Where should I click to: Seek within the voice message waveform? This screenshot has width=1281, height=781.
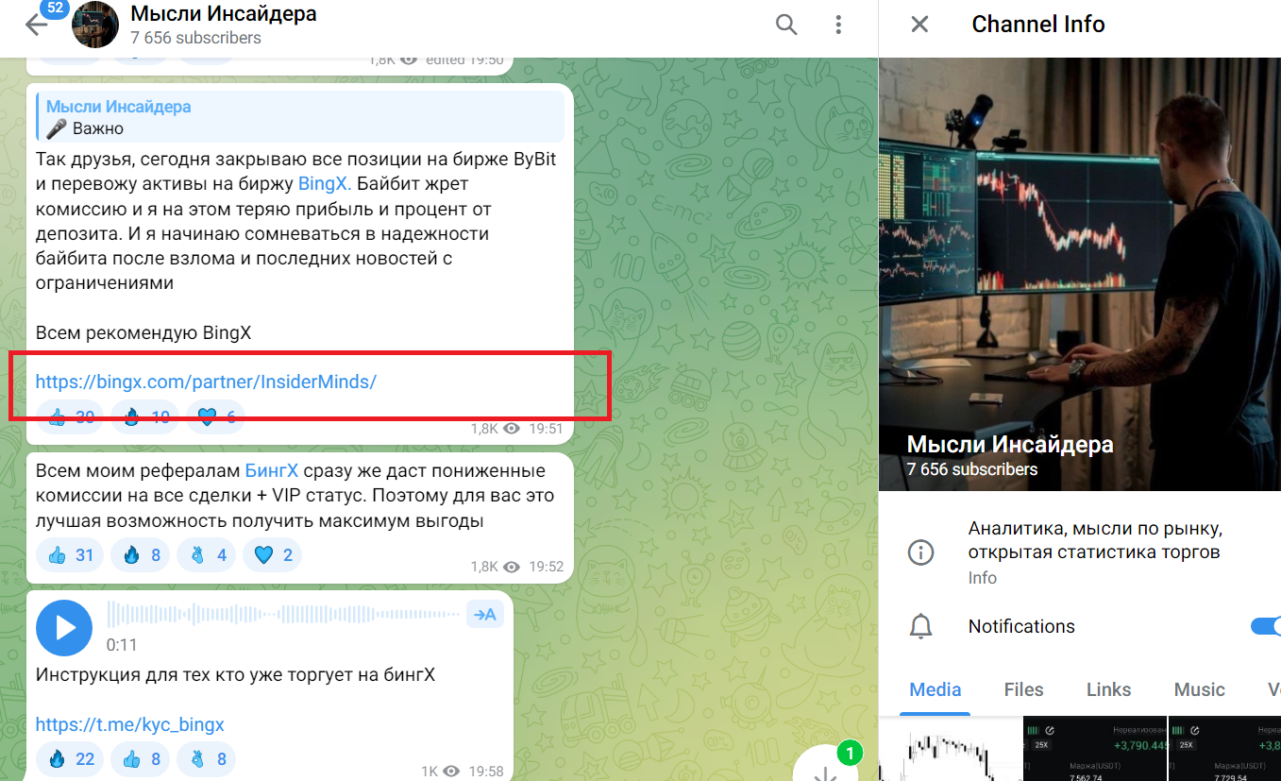[x=281, y=616]
